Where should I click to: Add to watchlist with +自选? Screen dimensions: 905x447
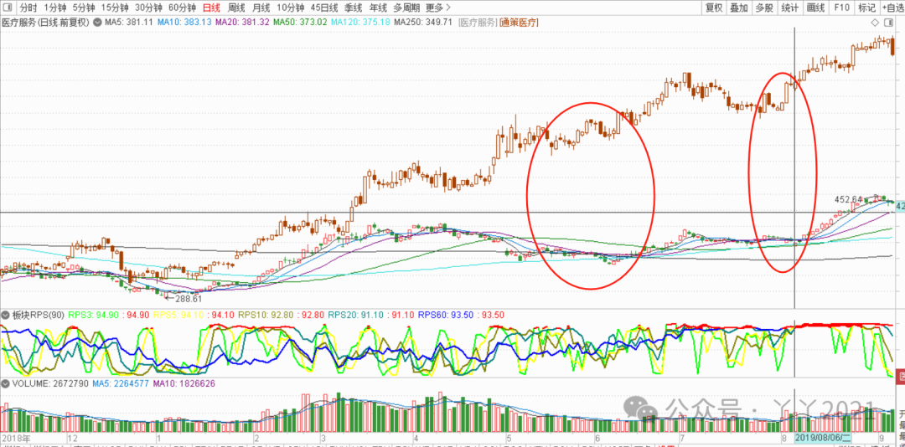(x=892, y=8)
